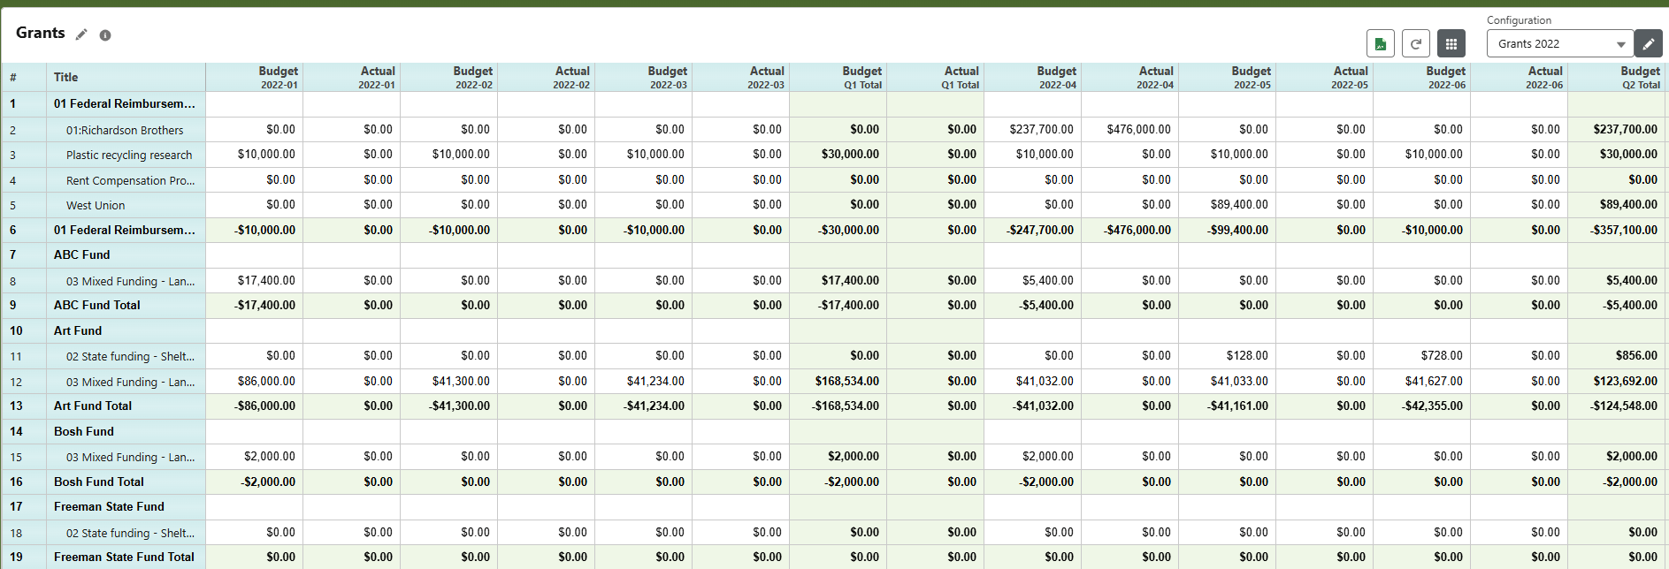The image size is (1669, 569).
Task: Click the -$124,548.00 Art Fund Total cell
Action: pyautogui.click(x=1617, y=406)
